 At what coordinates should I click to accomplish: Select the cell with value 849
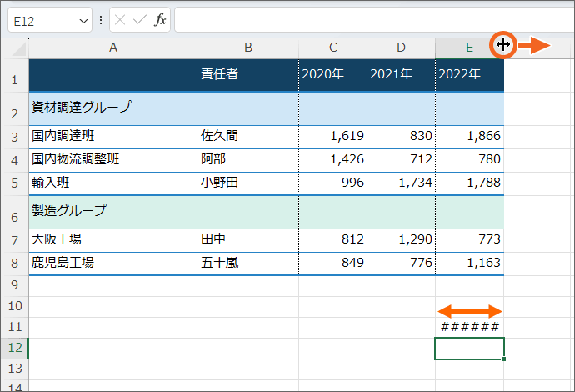[333, 264]
